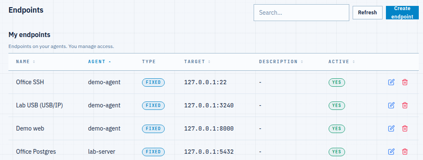Sort table by Agent column
The image size is (423, 160).
99,61
